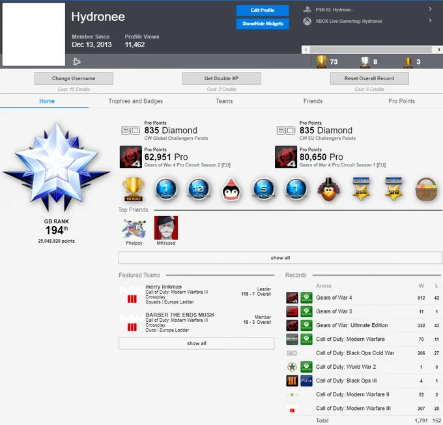Viewport: 443px width, 425px height.
Task: Click the star game icon in World War 2 row
Action: pos(292,367)
